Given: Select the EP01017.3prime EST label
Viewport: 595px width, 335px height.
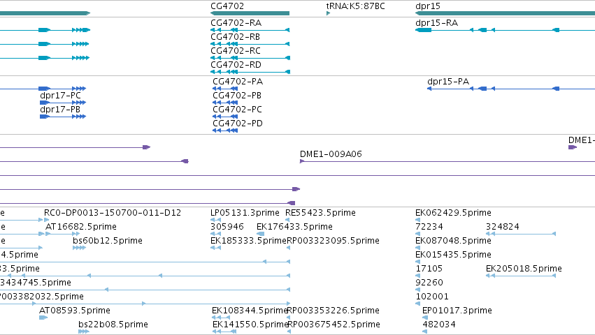Looking at the screenshot, I should click(457, 311).
